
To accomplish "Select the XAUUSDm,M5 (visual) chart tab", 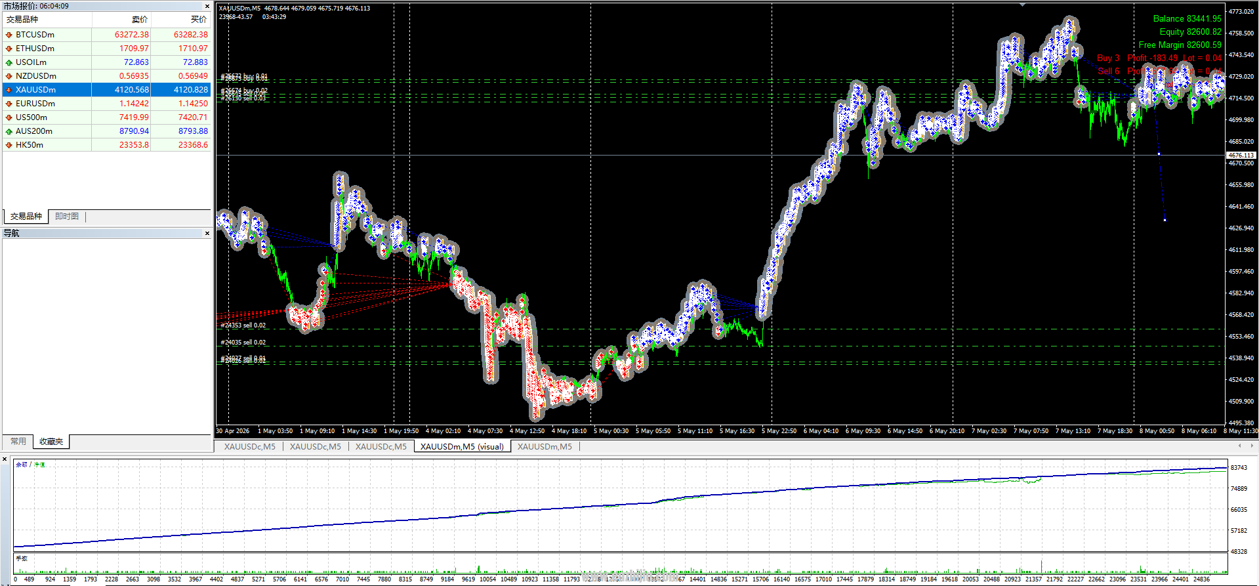I will [x=463, y=447].
